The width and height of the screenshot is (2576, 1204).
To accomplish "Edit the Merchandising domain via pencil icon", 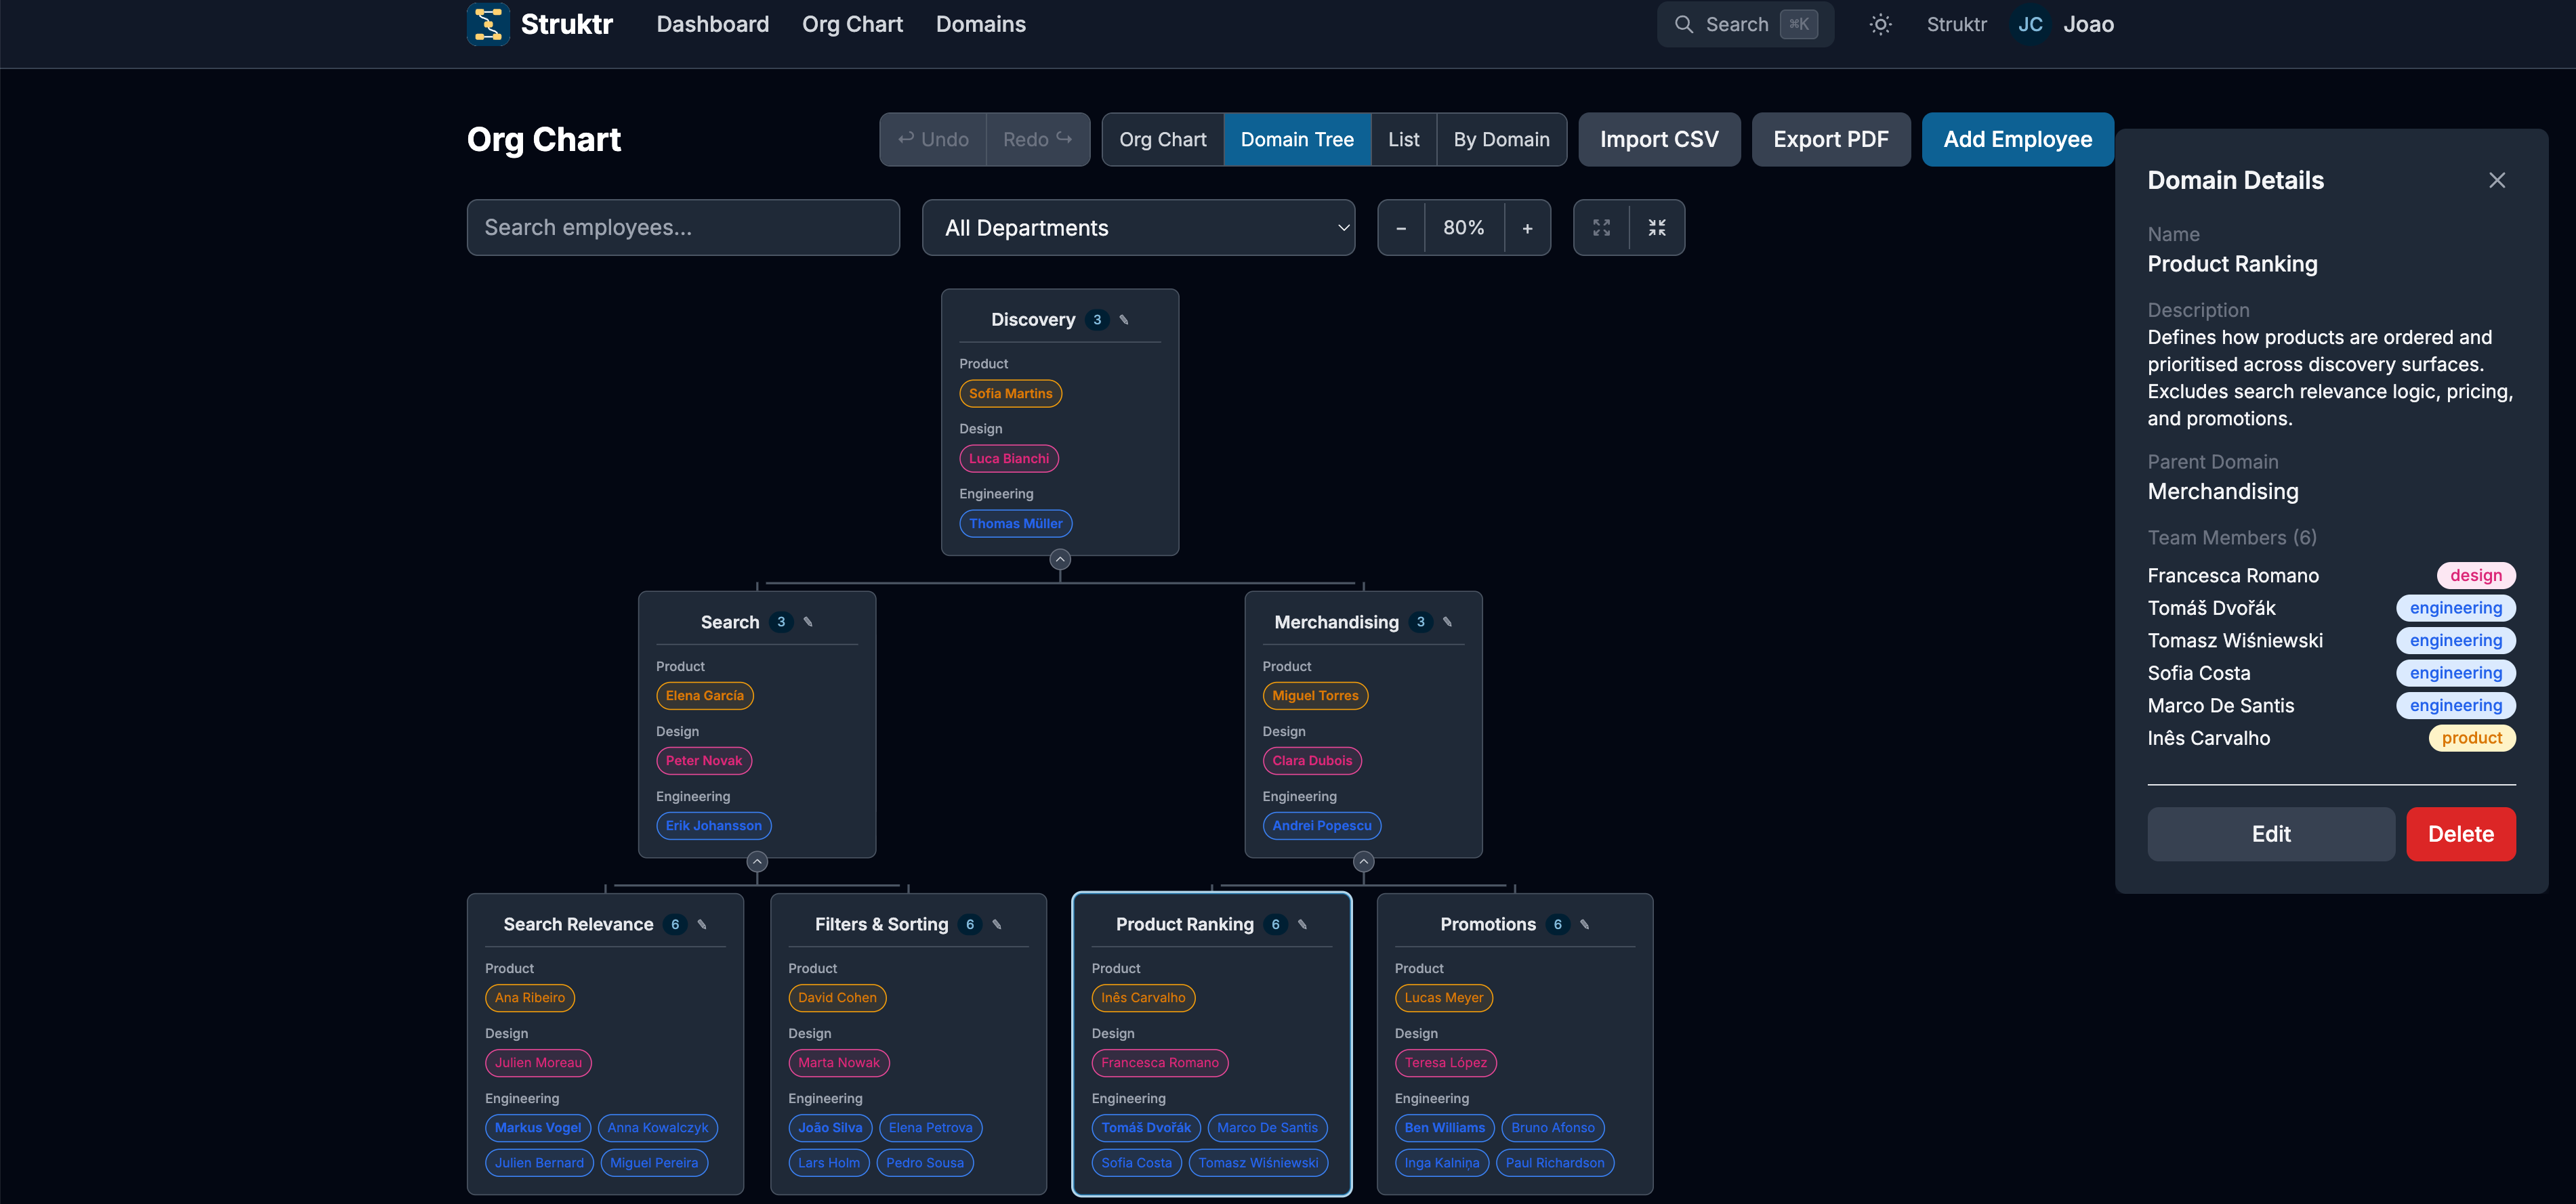I will (x=1447, y=622).
